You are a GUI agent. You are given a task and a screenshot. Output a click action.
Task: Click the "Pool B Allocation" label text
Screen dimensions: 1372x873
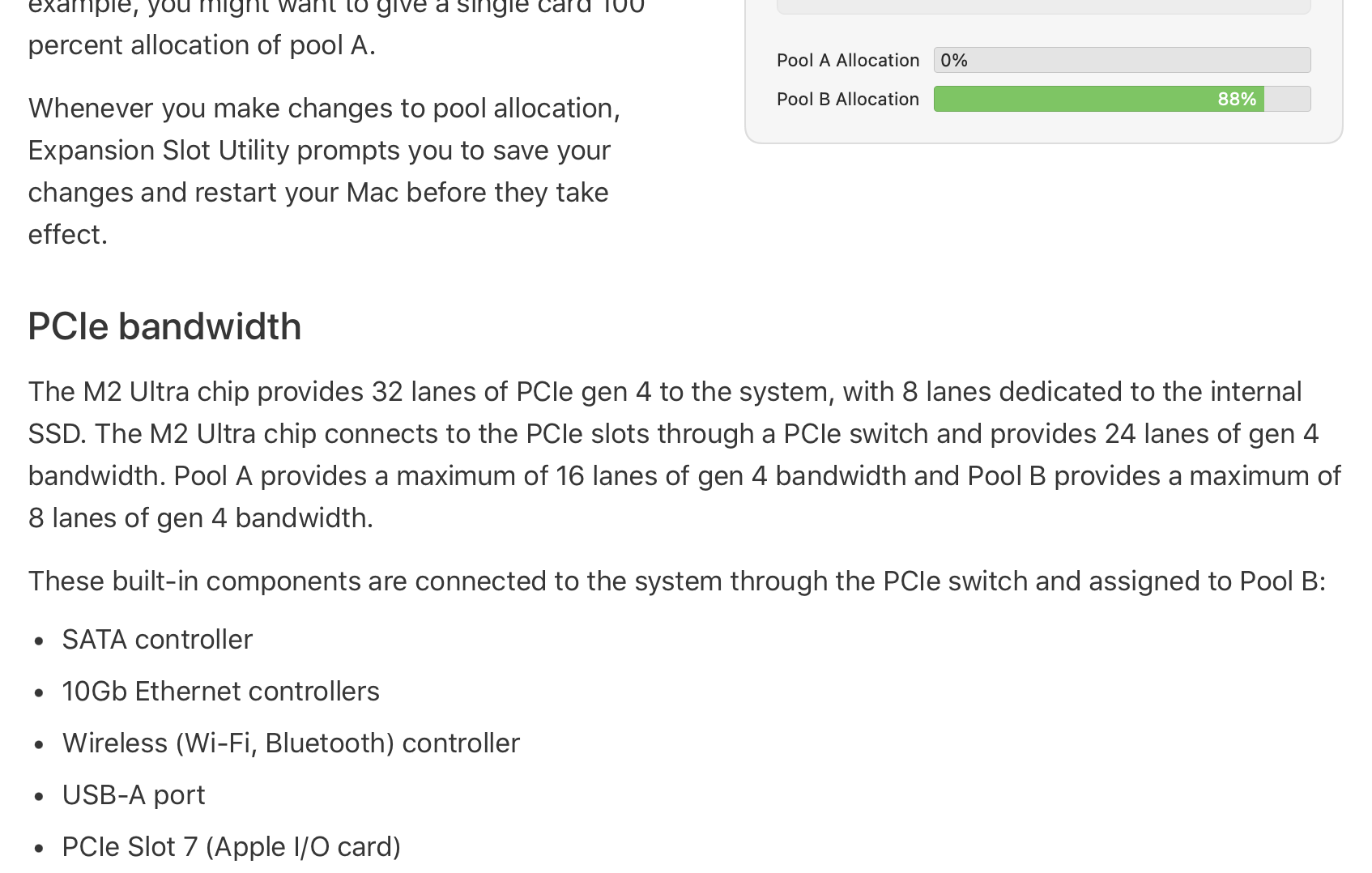[847, 100]
